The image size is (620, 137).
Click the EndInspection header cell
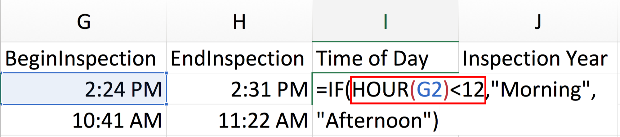pyautogui.click(x=239, y=58)
